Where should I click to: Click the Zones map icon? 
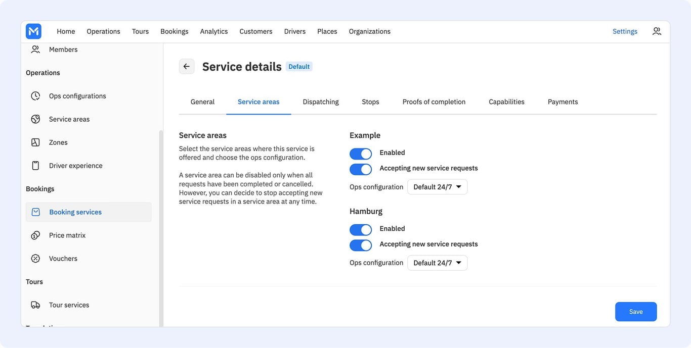tap(35, 142)
